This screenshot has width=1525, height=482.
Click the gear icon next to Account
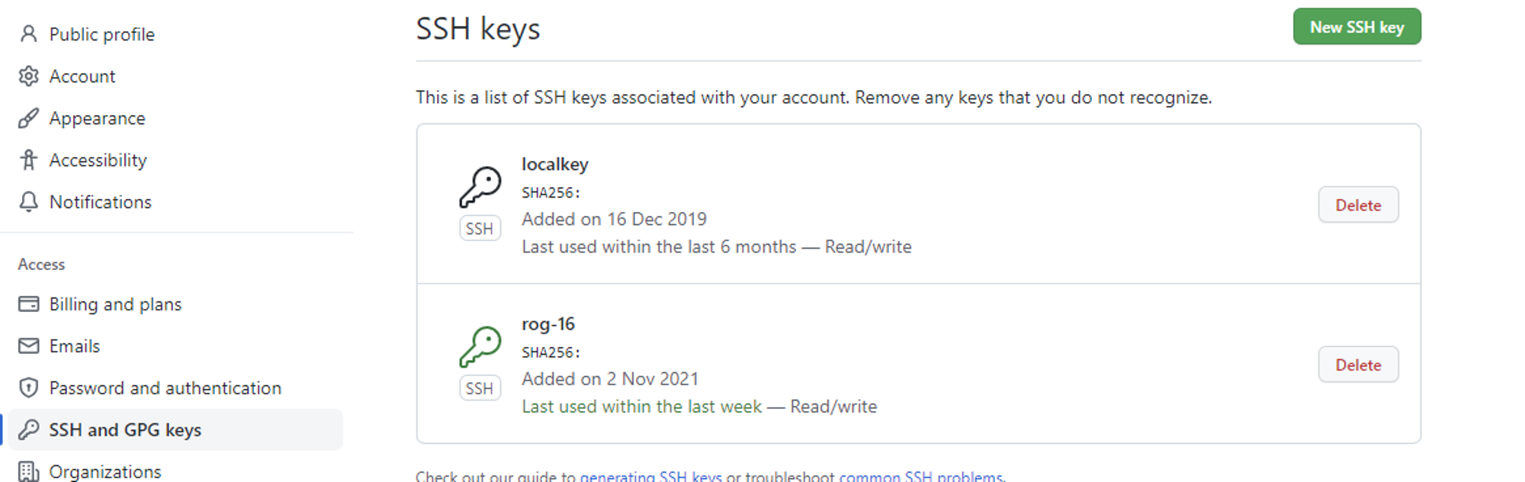tap(28, 76)
